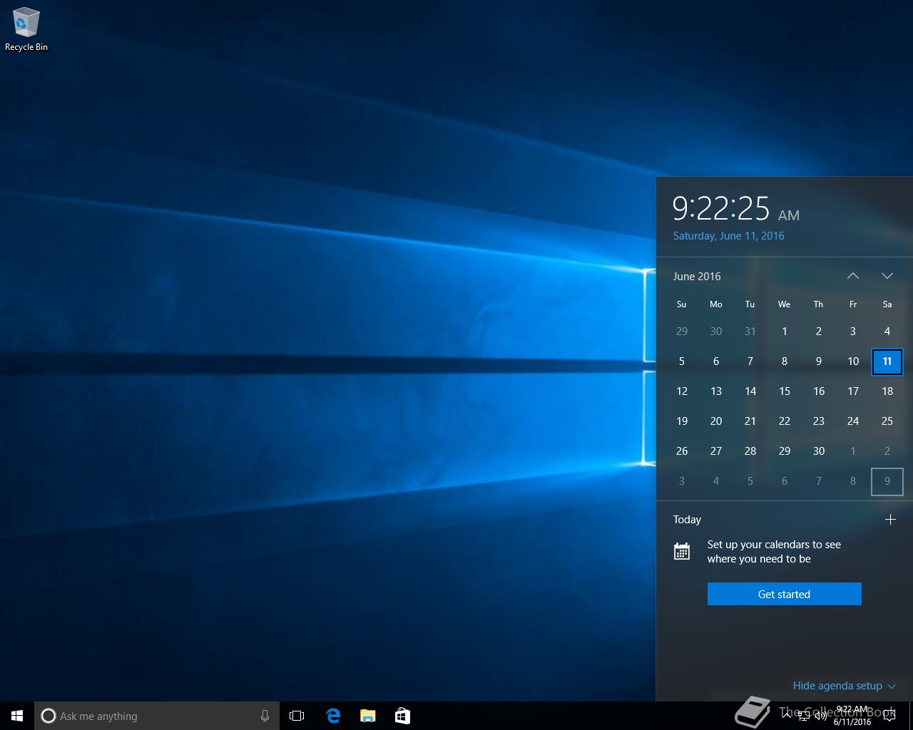The image size is (913, 730).
Task: Select June 10 in the calendar
Action: [x=853, y=361]
